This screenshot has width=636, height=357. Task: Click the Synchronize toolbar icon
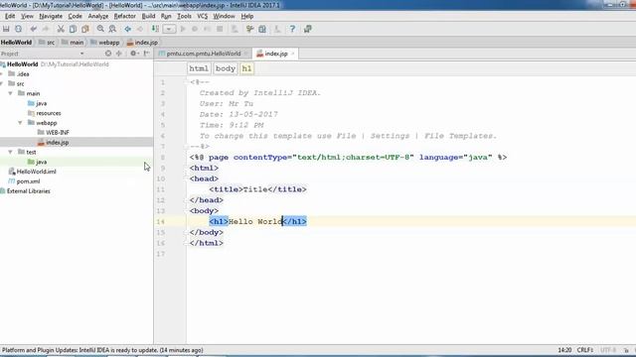18,29
